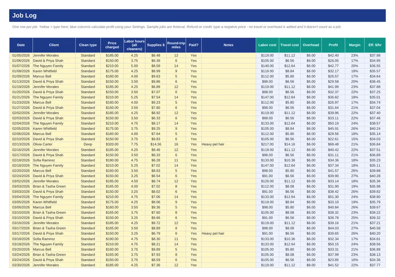Click the 02/02/2026 date cell
The width and height of the screenshot is (395, 277).
pyautogui.click(x=21, y=113)
